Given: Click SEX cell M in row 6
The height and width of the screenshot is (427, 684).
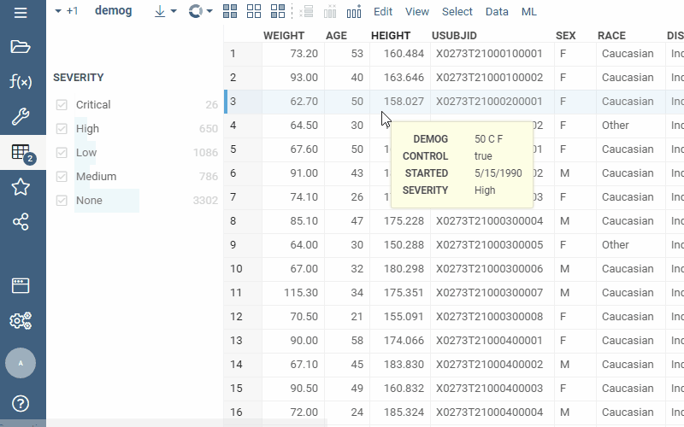Looking at the screenshot, I should 575,173.
